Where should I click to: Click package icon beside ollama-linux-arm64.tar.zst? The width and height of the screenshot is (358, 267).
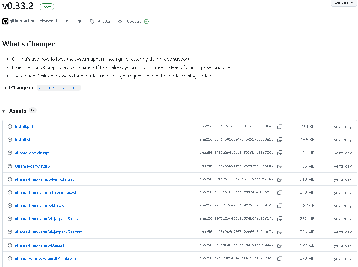(x=10, y=245)
